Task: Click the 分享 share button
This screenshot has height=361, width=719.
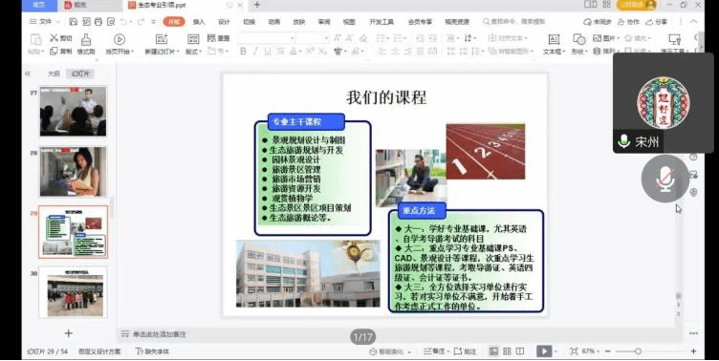Action: (x=656, y=22)
